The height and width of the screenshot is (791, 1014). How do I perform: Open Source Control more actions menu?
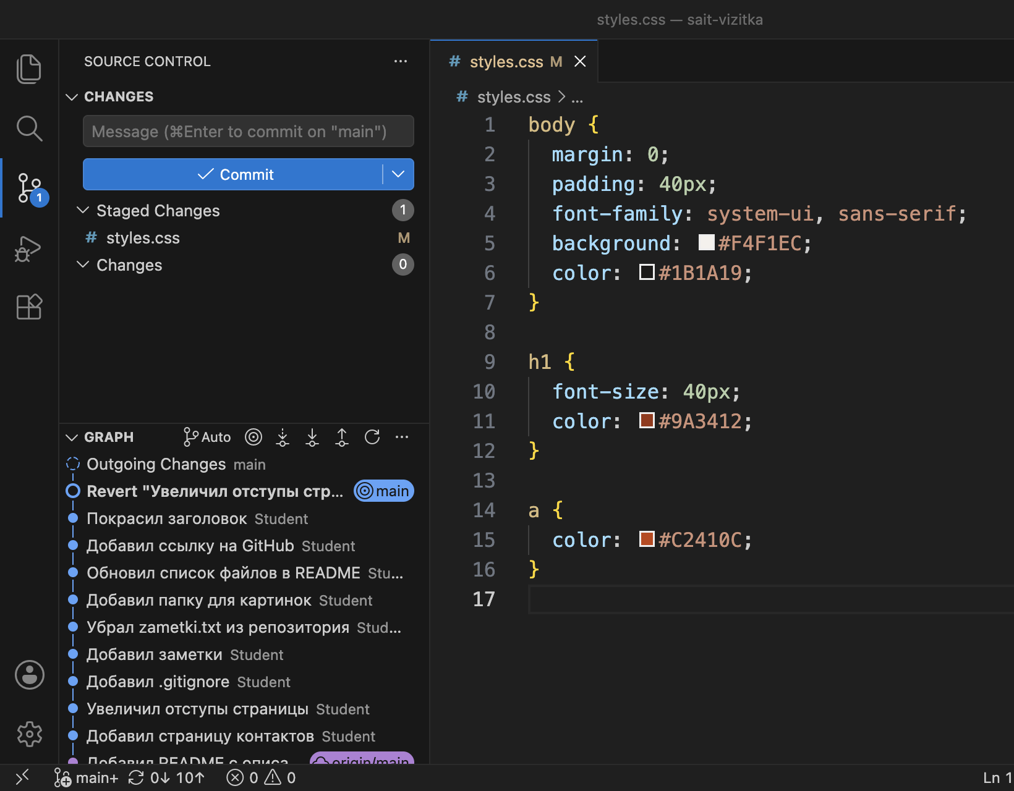tap(401, 61)
